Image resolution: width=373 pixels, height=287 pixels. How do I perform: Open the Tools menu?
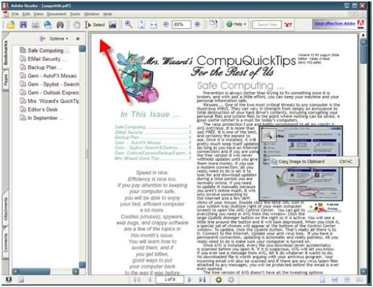click(75, 14)
